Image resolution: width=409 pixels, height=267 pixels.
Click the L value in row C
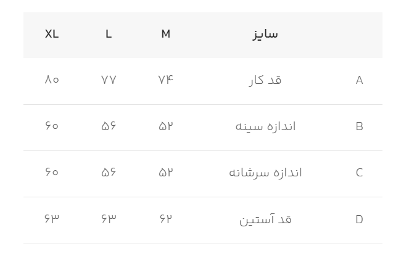click(x=109, y=173)
